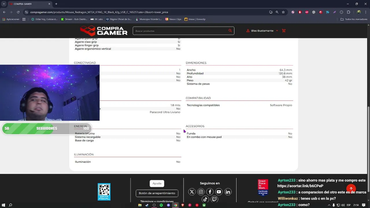Bookmark this page with the star icon
Screen dimensions: 370x208
tap(283, 12)
